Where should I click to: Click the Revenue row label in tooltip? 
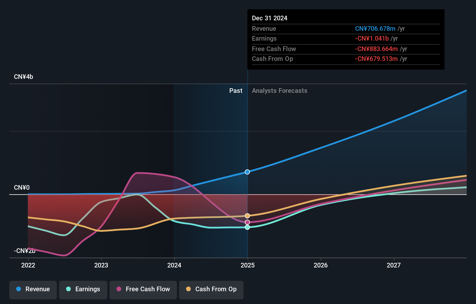[264, 28]
